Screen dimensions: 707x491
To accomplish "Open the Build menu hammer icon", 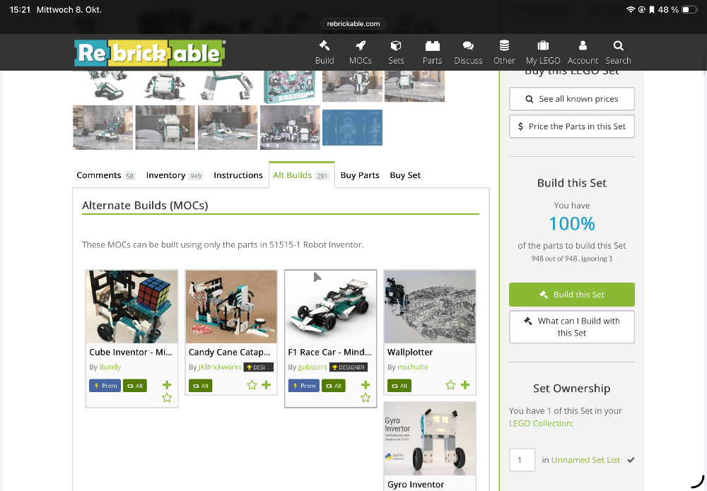I will coord(325,46).
